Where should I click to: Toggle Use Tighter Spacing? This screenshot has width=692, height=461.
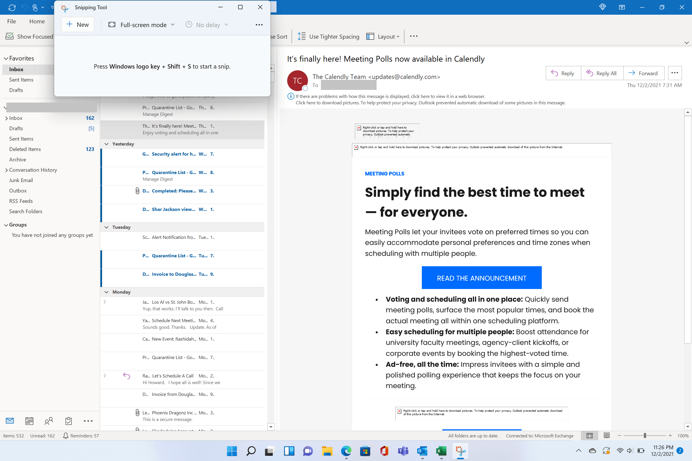coord(328,37)
